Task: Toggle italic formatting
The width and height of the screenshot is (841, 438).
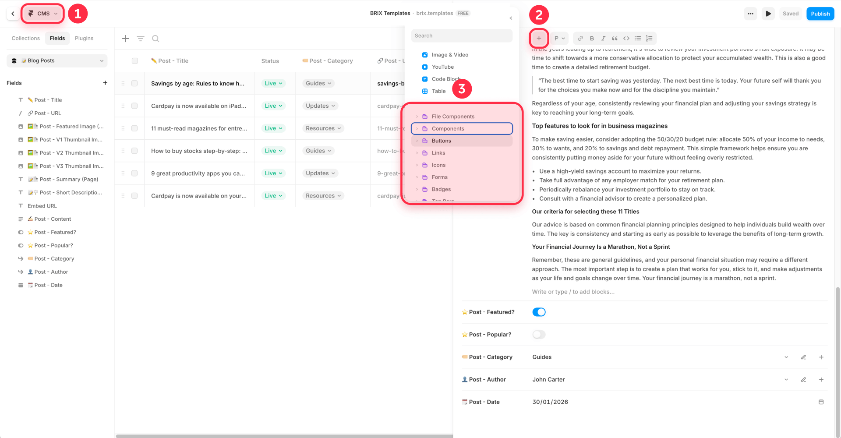Action: [x=603, y=39]
